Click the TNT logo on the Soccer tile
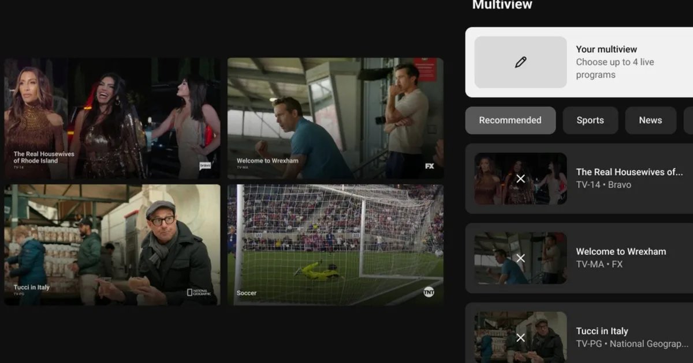 pos(429,292)
